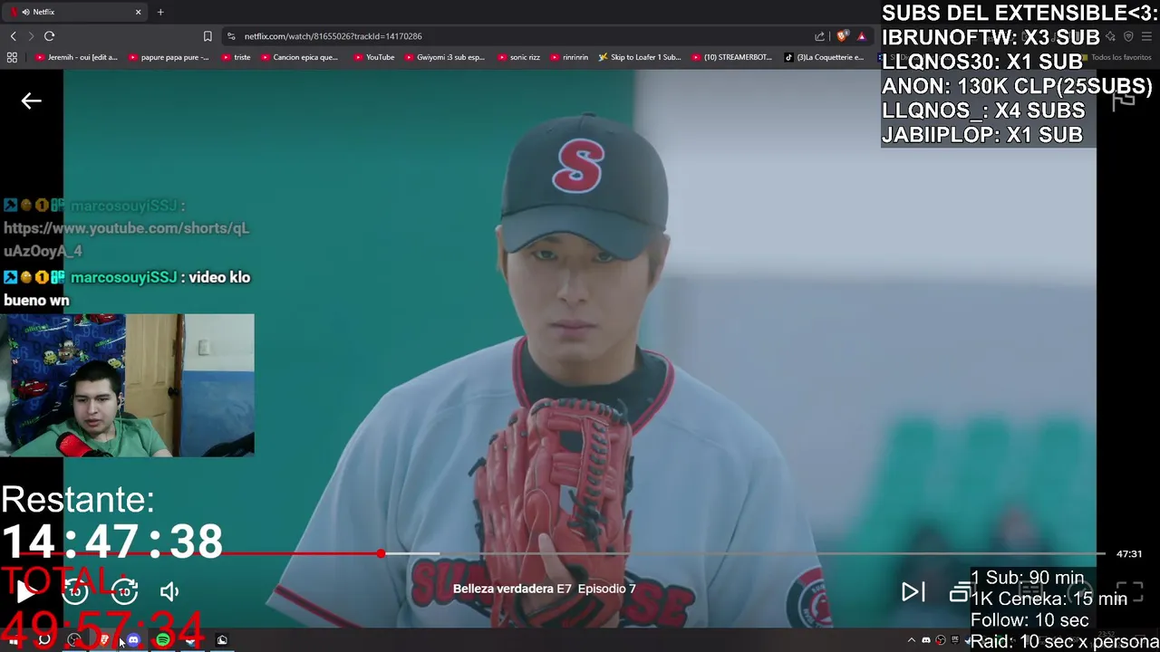This screenshot has height=652, width=1160.
Task: Open the Brave Rewards triangle icon
Action: [x=862, y=36]
